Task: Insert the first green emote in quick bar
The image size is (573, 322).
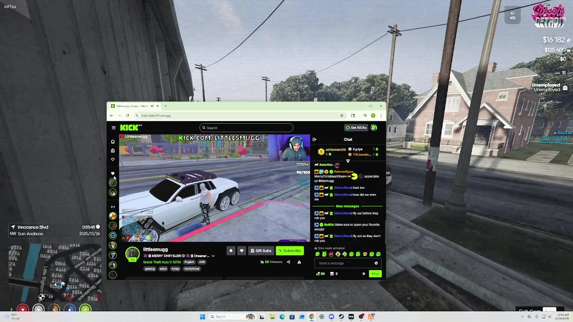Action: 318,254
